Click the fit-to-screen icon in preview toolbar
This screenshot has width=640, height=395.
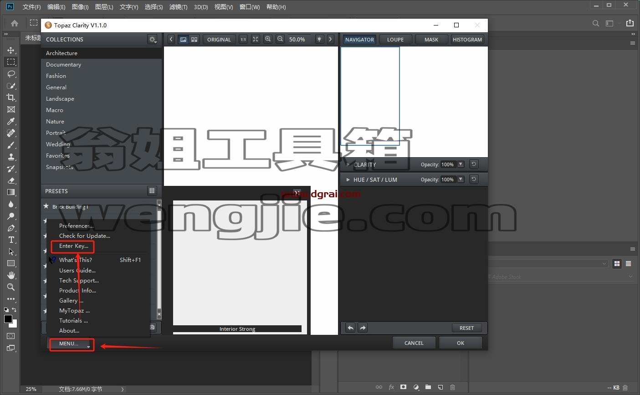(x=256, y=39)
